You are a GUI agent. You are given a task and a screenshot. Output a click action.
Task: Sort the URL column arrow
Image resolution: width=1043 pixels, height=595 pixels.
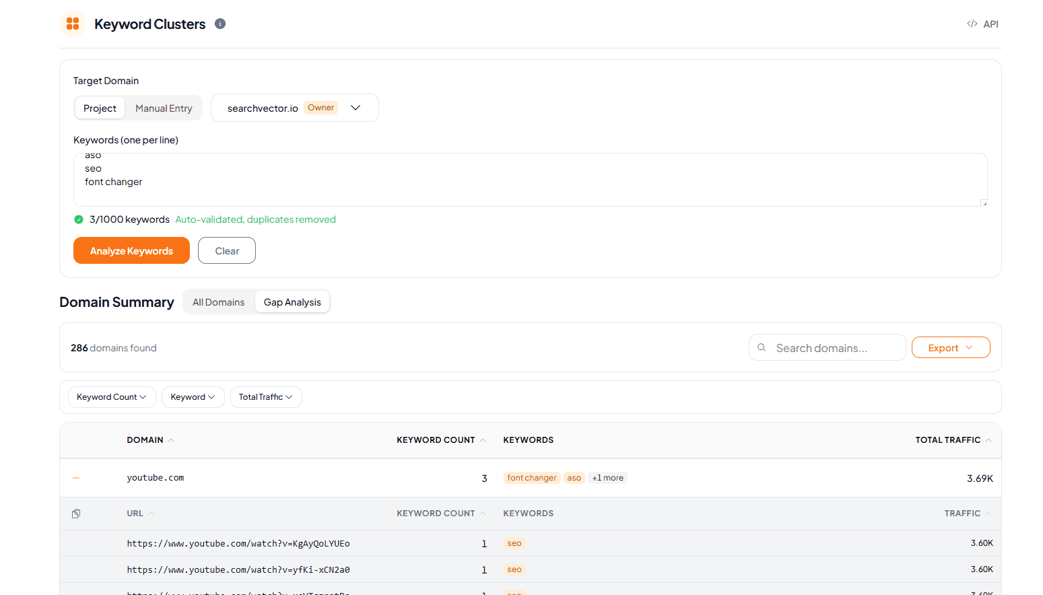[151, 514]
